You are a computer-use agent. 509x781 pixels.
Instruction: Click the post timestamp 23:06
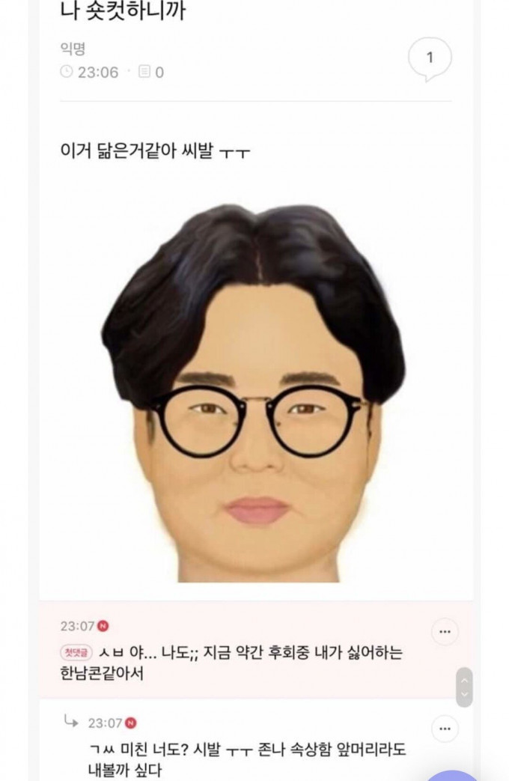click(x=97, y=72)
